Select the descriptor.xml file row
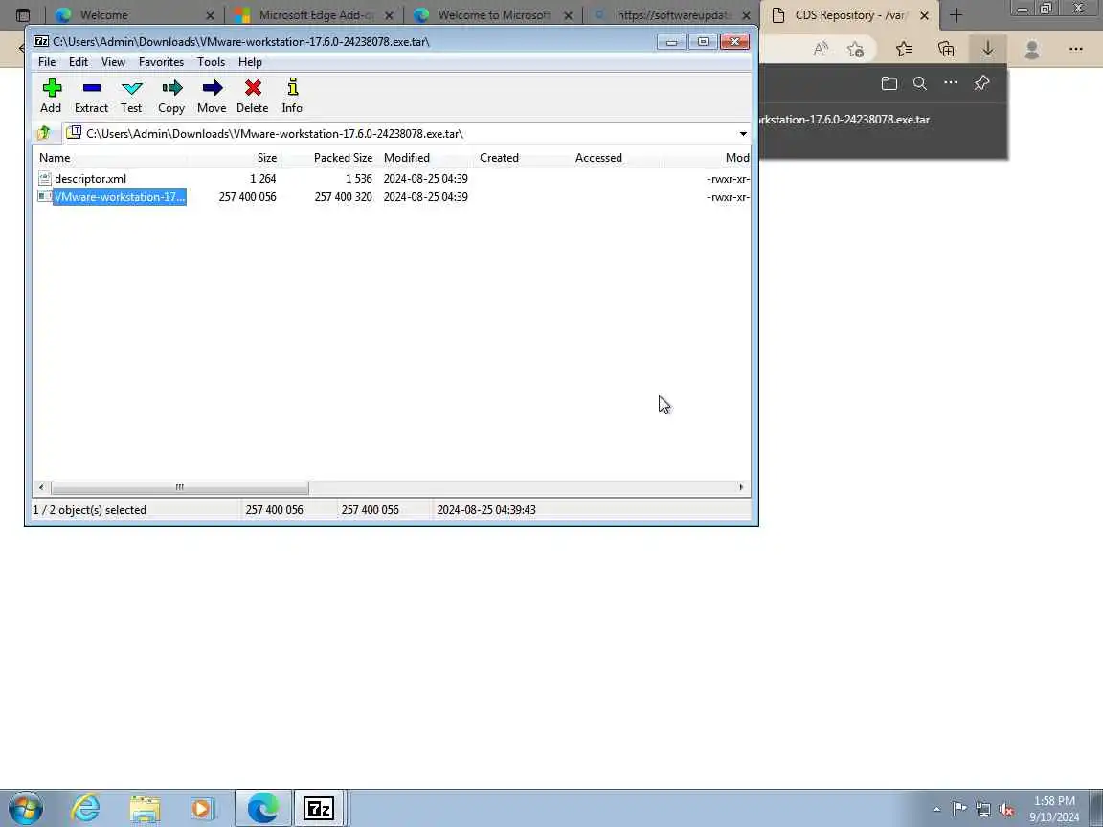The width and height of the screenshot is (1103, 827). click(391, 179)
